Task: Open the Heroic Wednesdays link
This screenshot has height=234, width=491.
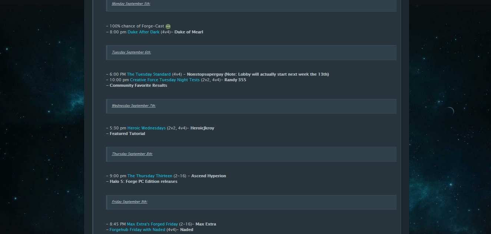Action: point(146,128)
